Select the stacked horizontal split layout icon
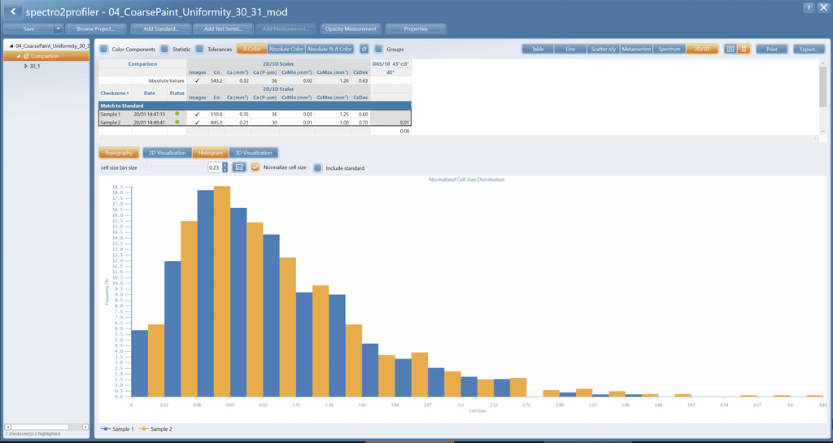 (x=744, y=49)
